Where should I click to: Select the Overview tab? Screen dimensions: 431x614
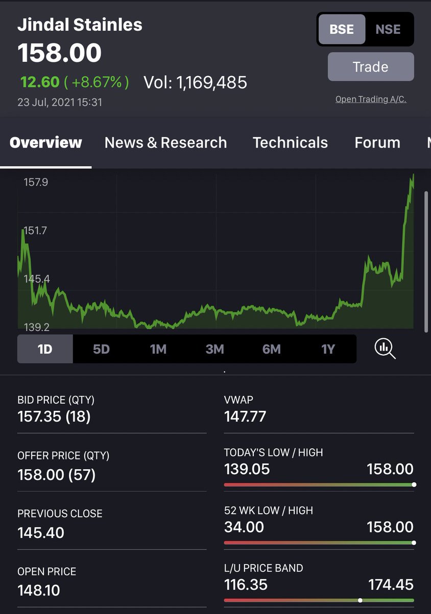pos(45,142)
